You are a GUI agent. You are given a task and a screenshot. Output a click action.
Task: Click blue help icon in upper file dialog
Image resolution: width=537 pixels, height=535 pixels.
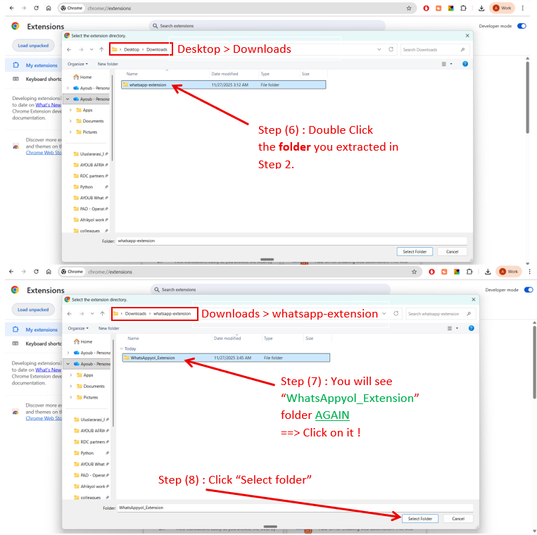[x=465, y=64]
